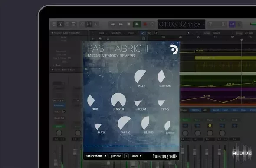Select the All tab in mixer
This screenshot has width=256, height=168.
click(205, 110)
